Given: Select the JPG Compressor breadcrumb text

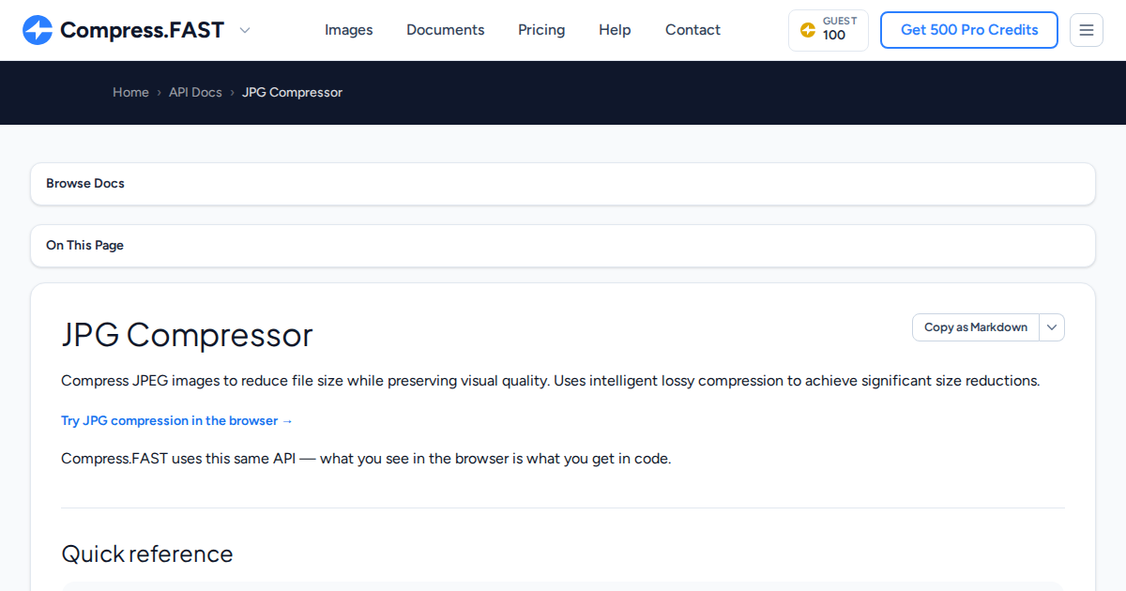Looking at the screenshot, I should (292, 92).
